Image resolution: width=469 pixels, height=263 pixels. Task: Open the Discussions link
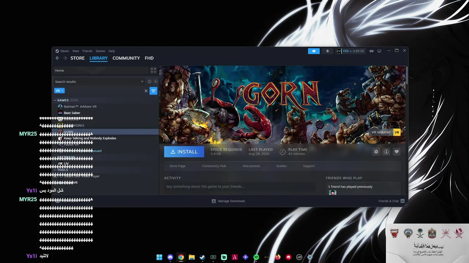[x=251, y=166]
